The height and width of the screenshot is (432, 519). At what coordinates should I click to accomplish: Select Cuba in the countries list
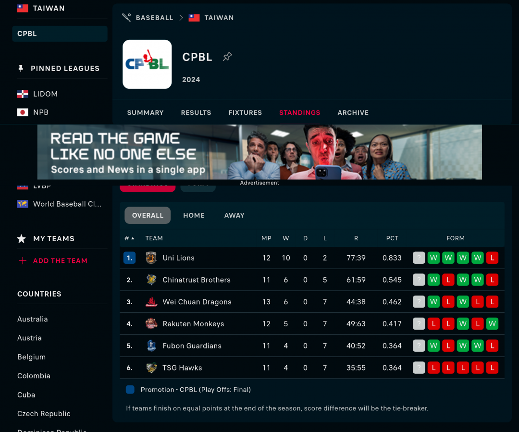tap(26, 395)
